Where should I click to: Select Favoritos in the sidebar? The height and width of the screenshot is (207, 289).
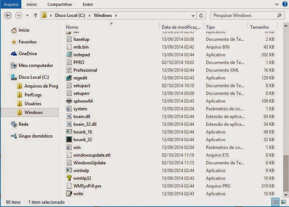coord(24,42)
